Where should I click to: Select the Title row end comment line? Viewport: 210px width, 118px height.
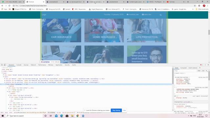point(16,90)
